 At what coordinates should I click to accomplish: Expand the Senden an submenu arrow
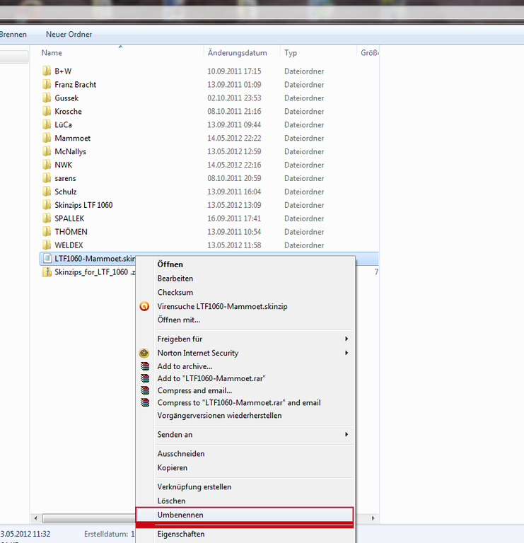pyautogui.click(x=347, y=434)
